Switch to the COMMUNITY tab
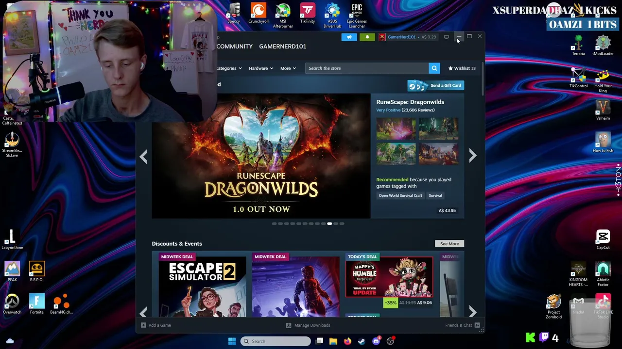This screenshot has width=622, height=349. pyautogui.click(x=235, y=47)
